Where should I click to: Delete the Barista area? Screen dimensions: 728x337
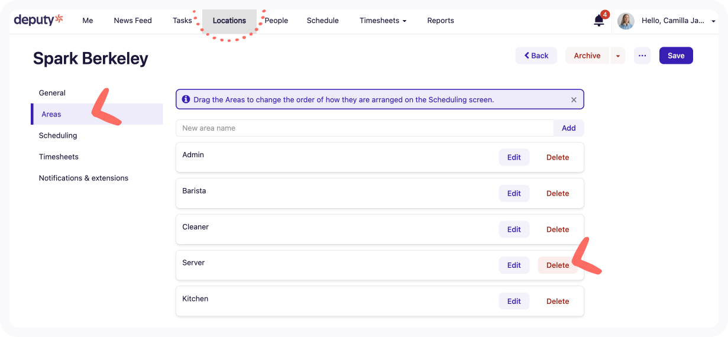[x=558, y=193]
